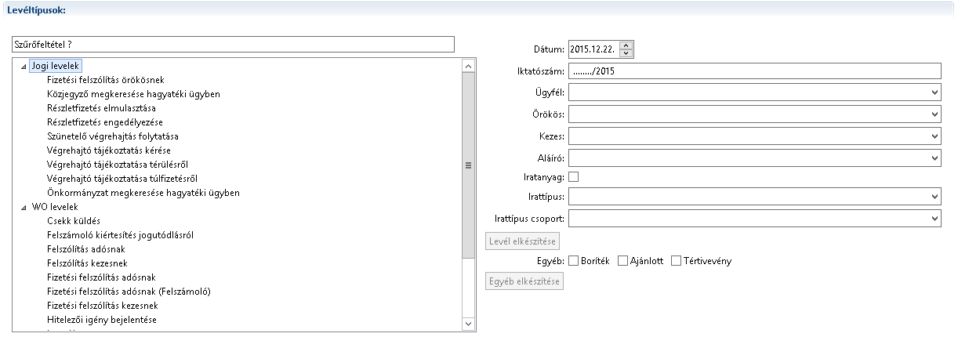
Task: Expand the Örökös combo box
Action: (x=934, y=114)
